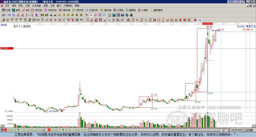Jump to last bar with skip-to-end icon
The image size is (256, 137).
(x=46, y=15)
